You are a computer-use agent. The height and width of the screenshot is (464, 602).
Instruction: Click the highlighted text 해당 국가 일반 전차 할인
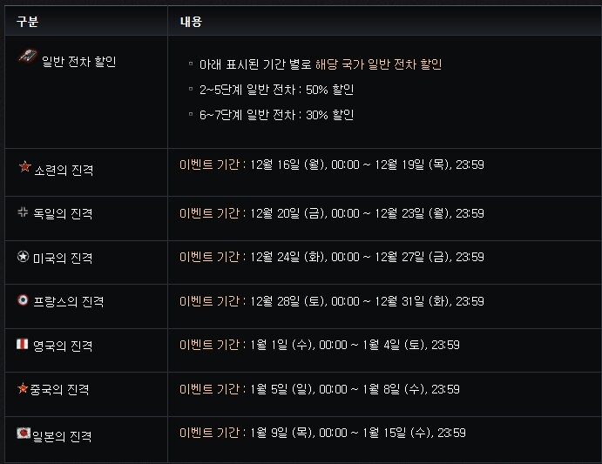coord(379,64)
